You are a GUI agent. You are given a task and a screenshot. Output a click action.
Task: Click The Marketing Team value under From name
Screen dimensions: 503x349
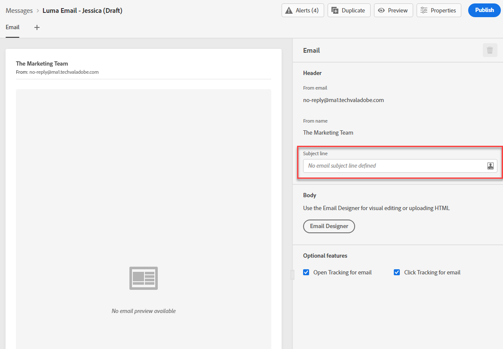coord(328,133)
